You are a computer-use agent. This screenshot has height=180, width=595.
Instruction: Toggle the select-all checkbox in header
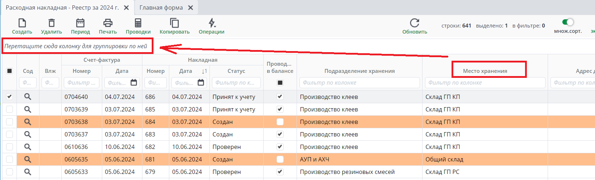(10, 71)
